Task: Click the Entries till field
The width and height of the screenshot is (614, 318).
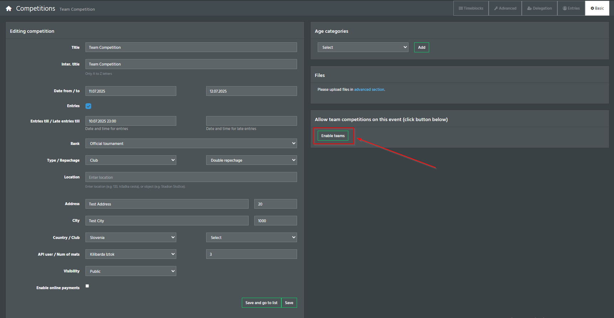Action: [131, 121]
